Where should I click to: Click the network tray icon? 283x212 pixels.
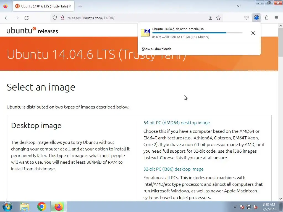(x=248, y=207)
